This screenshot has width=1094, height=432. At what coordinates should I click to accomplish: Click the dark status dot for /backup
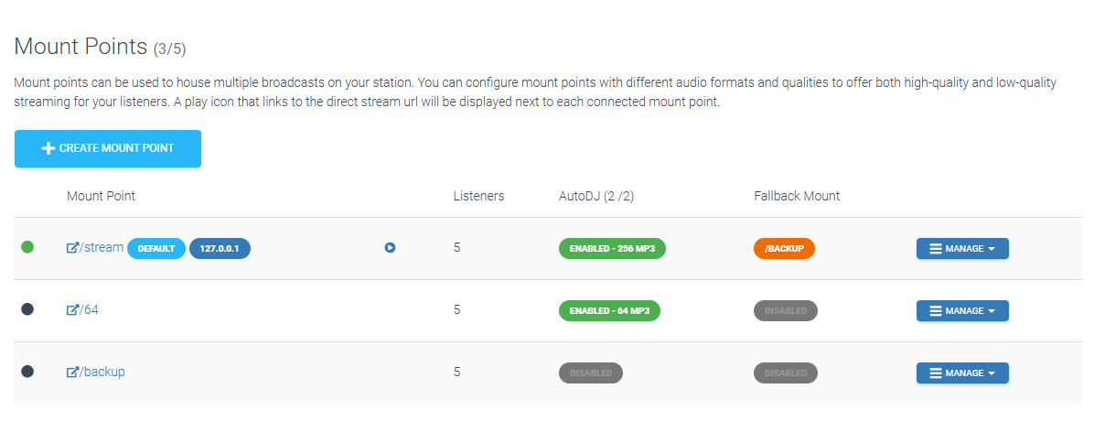coord(27,372)
